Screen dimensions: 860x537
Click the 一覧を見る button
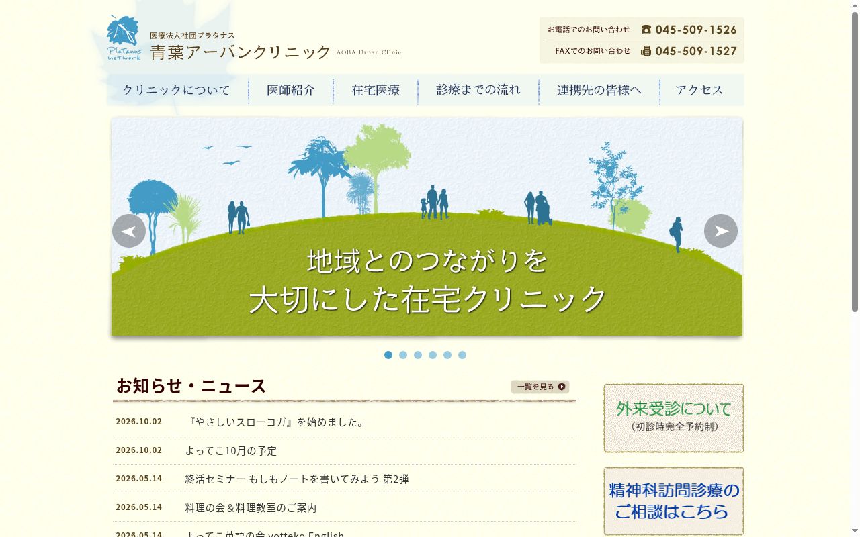pyautogui.click(x=540, y=387)
